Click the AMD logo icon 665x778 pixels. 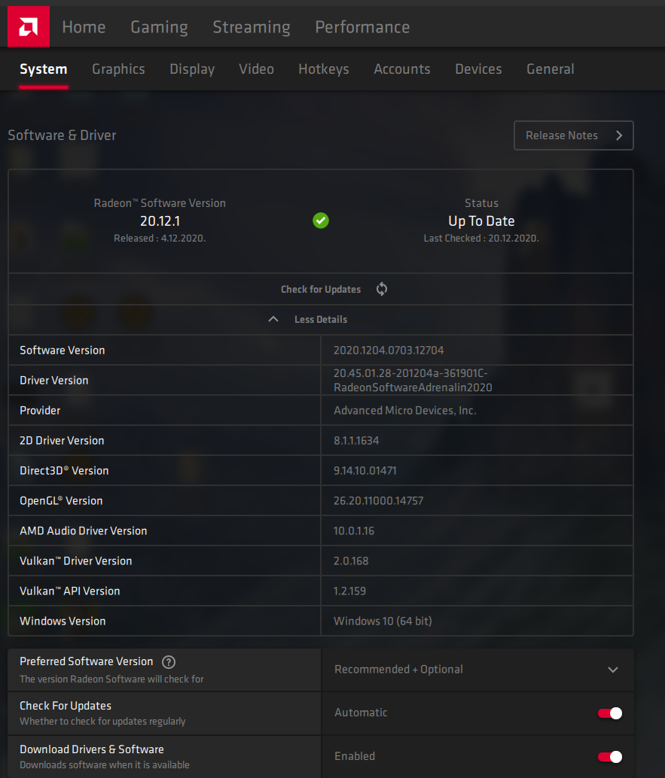coord(28,27)
